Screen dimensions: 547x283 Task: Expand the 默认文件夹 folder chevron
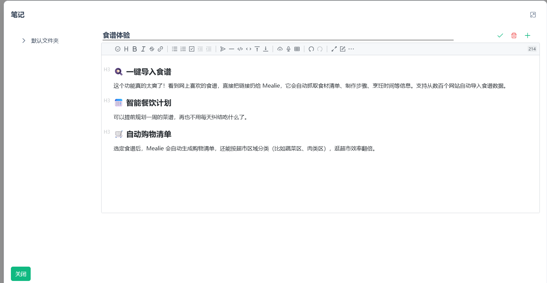tap(24, 41)
